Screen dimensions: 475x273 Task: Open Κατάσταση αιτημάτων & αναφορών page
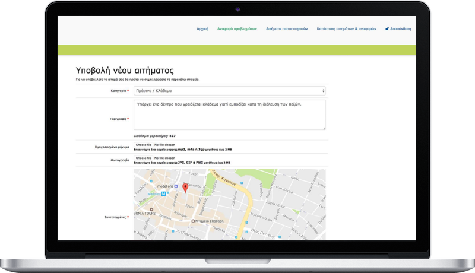pyautogui.click(x=347, y=28)
